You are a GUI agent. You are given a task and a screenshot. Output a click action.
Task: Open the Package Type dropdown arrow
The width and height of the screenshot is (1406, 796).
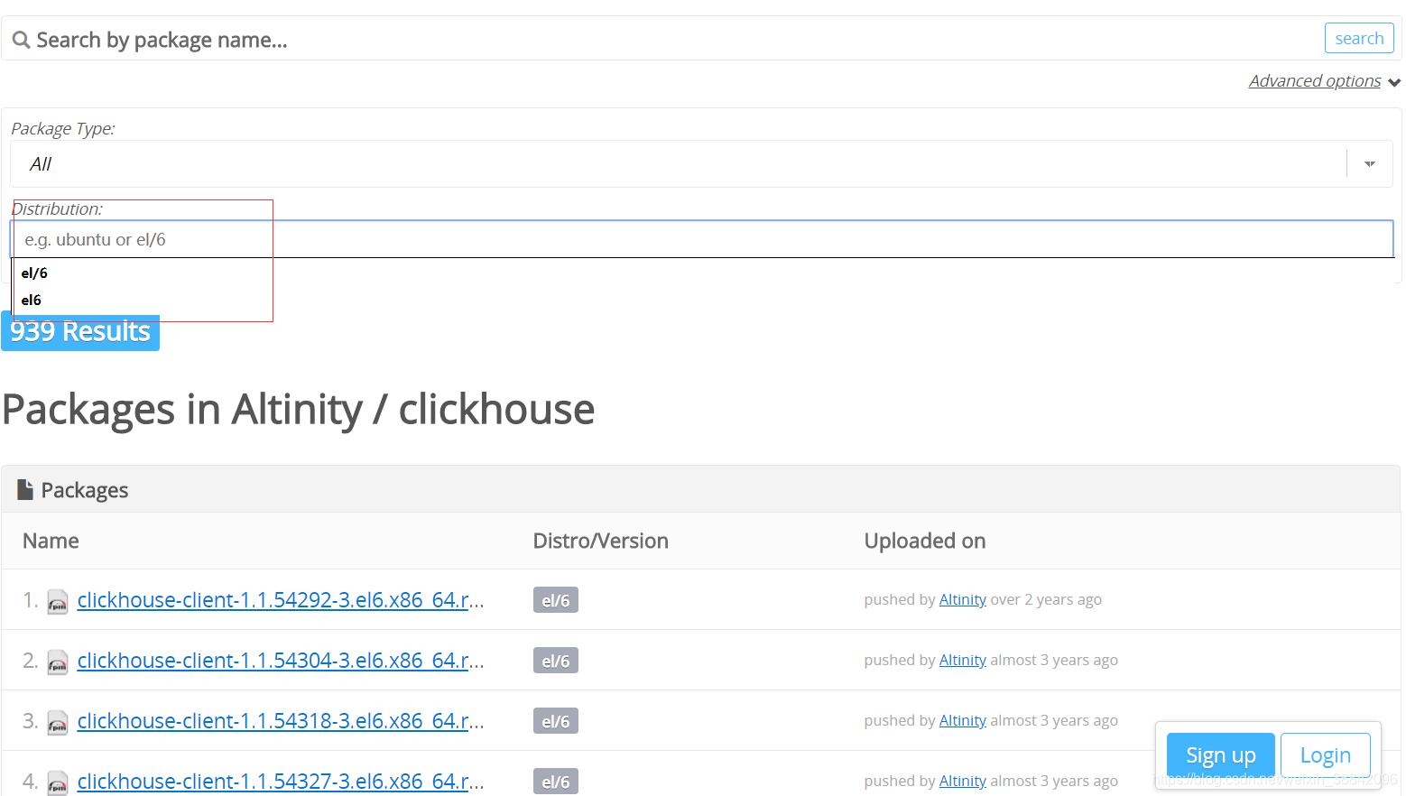point(1370,163)
